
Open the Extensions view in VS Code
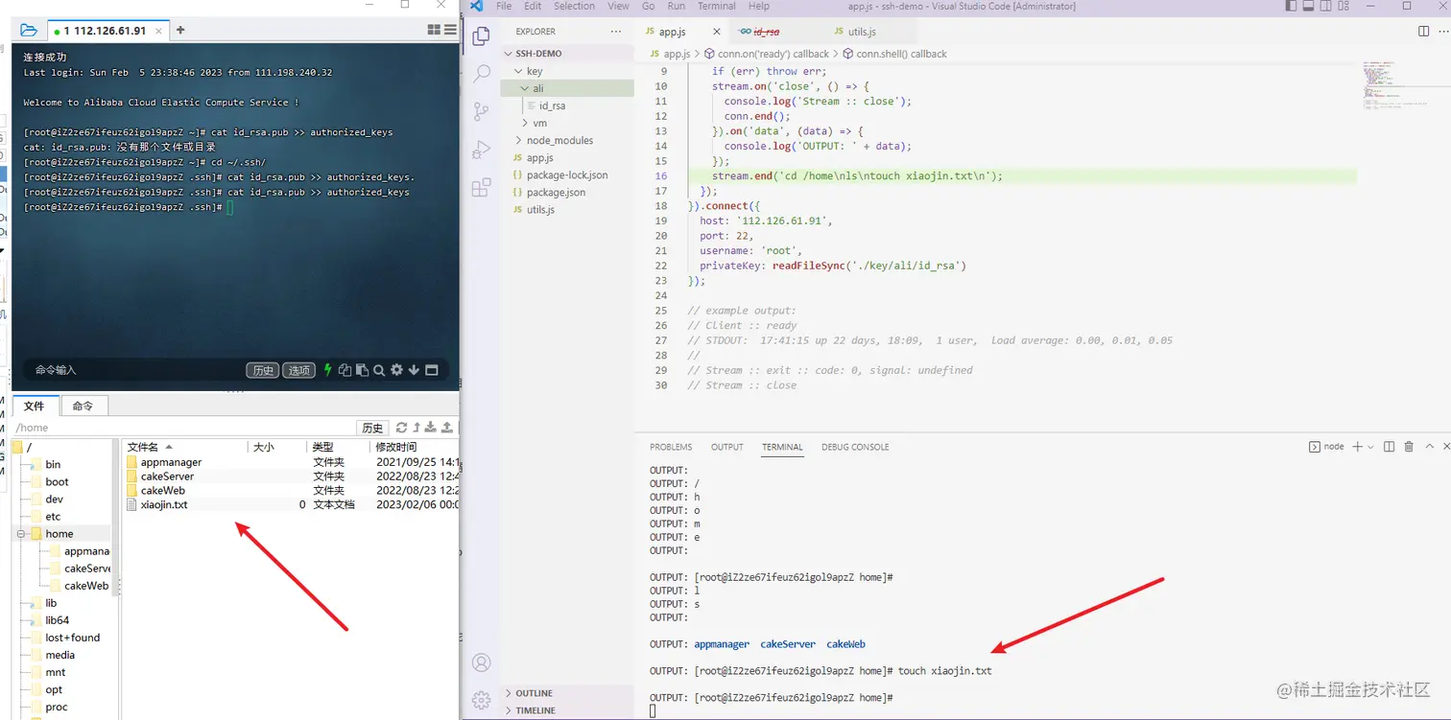click(482, 188)
